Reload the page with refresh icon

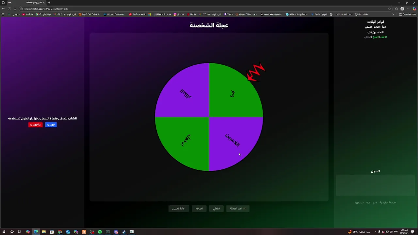(9, 9)
